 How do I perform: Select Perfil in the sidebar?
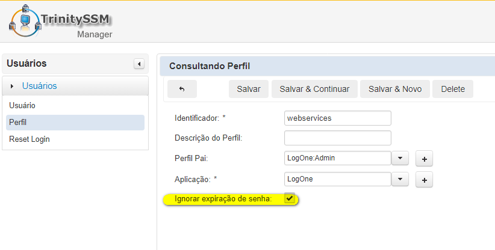[18, 122]
